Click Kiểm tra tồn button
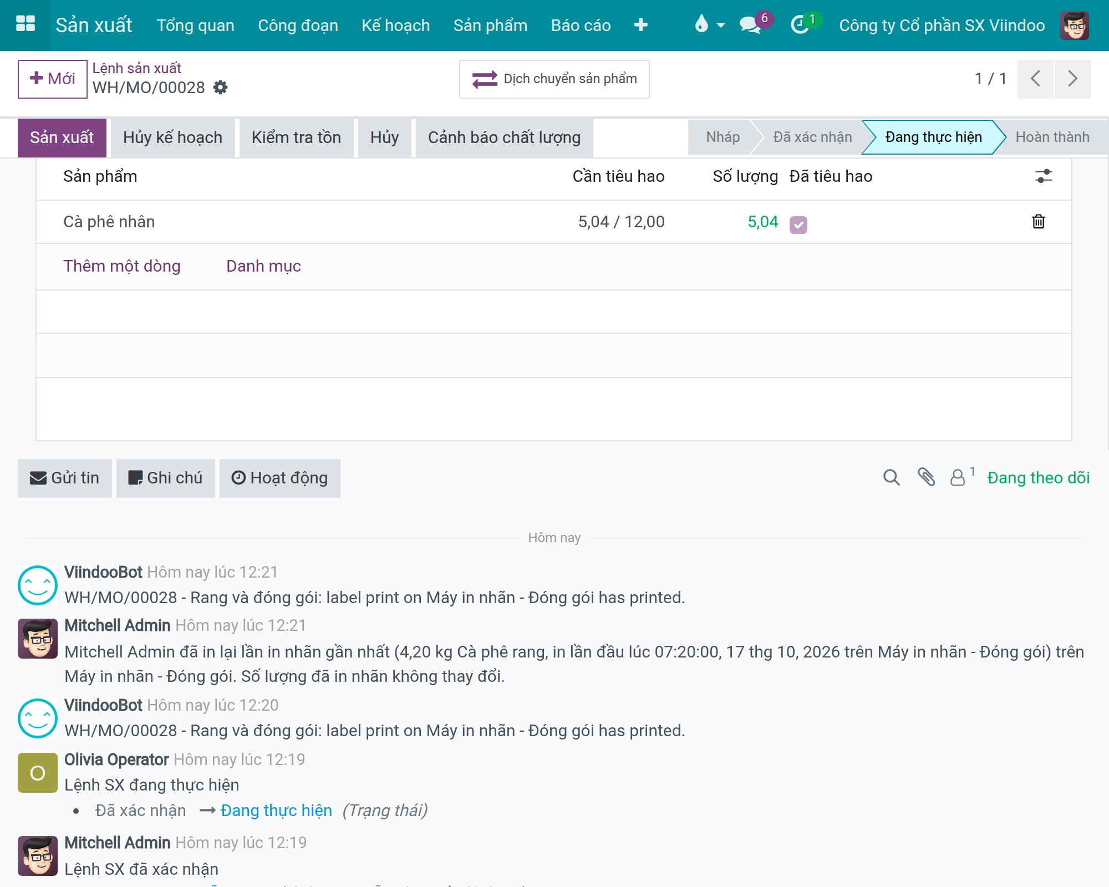The image size is (1109, 887). (297, 137)
